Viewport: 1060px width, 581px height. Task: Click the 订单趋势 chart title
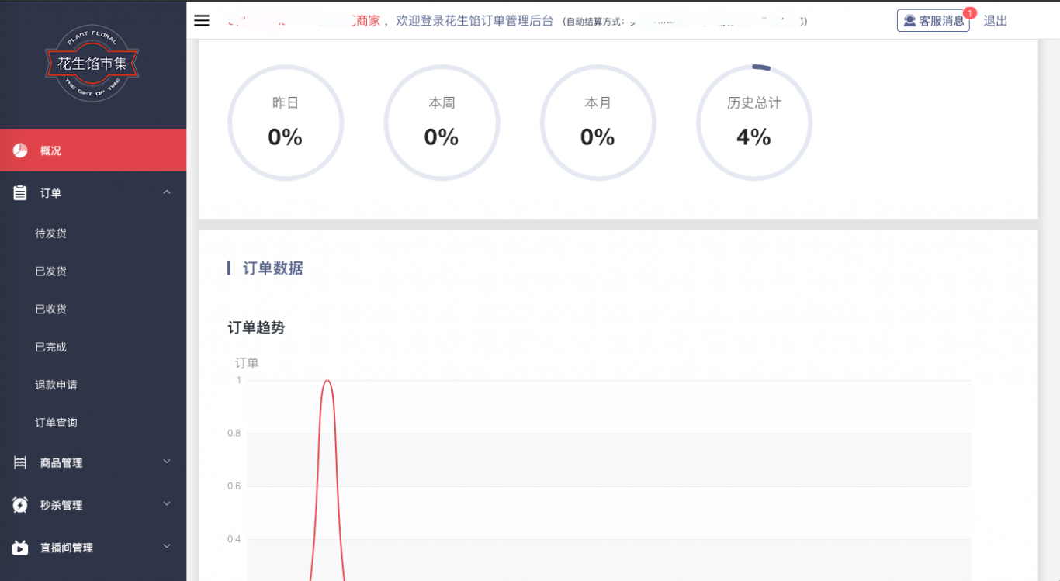pos(256,327)
